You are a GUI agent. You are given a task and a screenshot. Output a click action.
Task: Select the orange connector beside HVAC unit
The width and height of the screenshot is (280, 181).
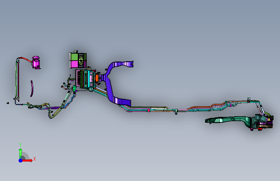coord(97,78)
